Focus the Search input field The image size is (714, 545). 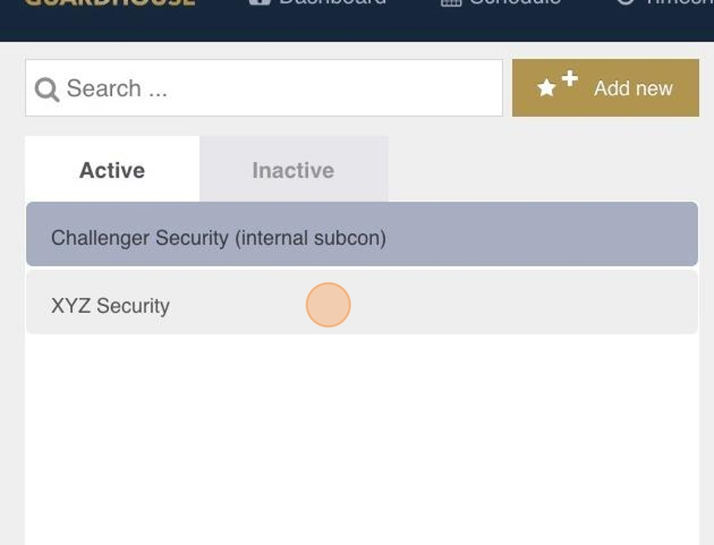(264, 88)
